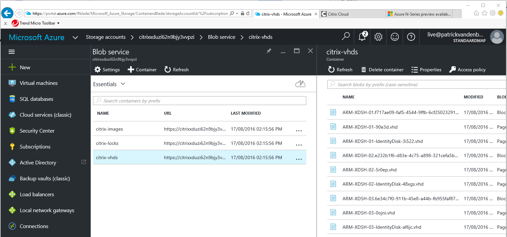Click the browser Forward arrow button
The height and width of the screenshot is (237, 507).
[19, 14]
